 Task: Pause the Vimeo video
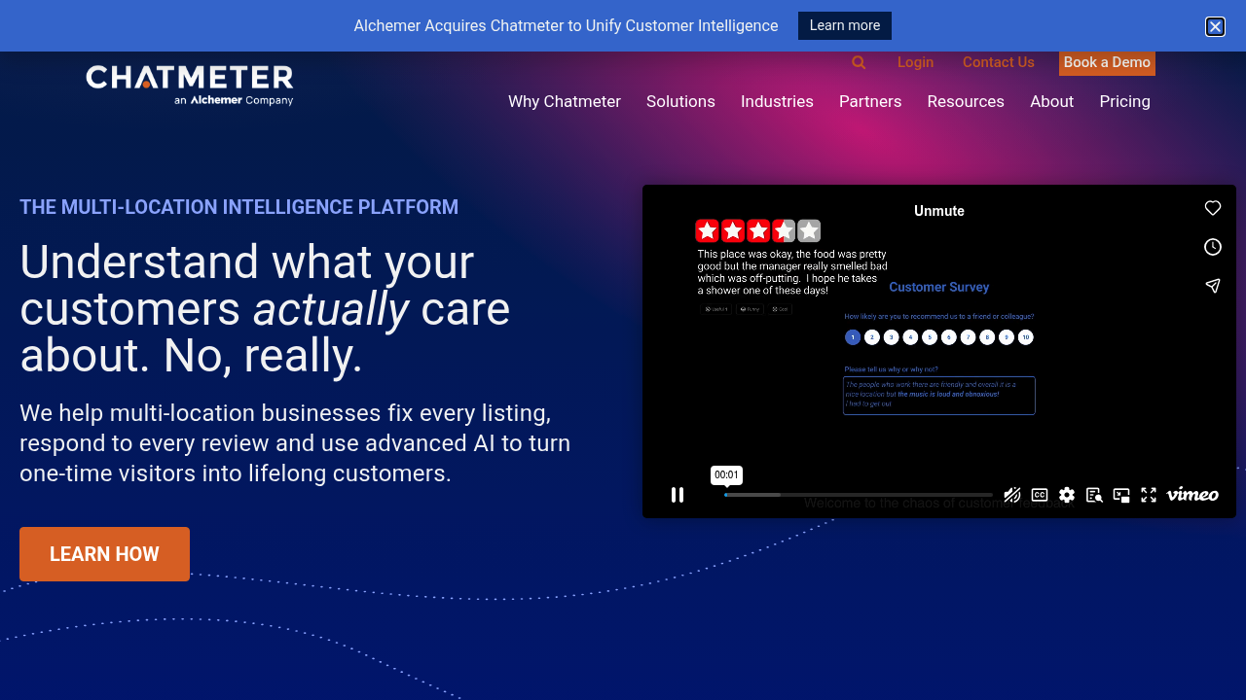(x=678, y=495)
